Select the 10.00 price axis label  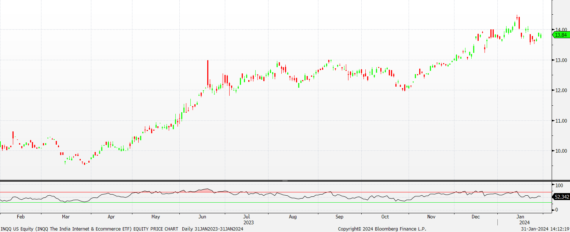click(x=561, y=151)
